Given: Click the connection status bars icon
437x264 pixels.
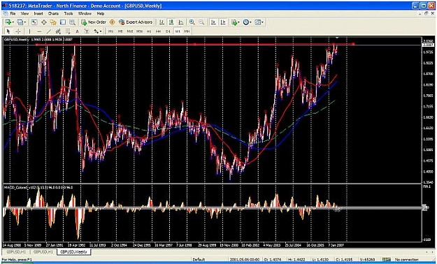Looking at the screenshot, I should [386, 260].
